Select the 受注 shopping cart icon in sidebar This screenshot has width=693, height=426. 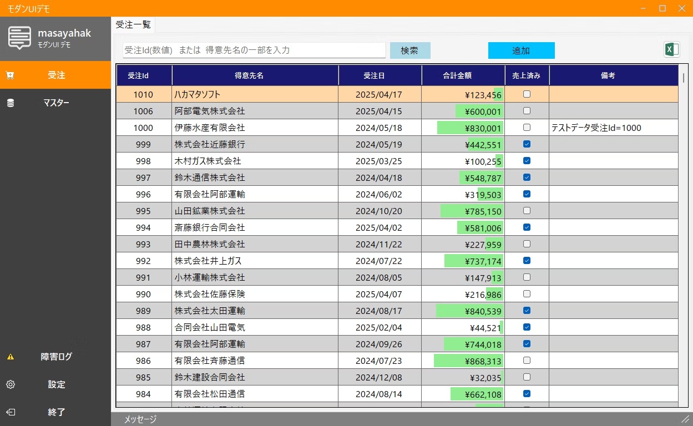(10, 75)
